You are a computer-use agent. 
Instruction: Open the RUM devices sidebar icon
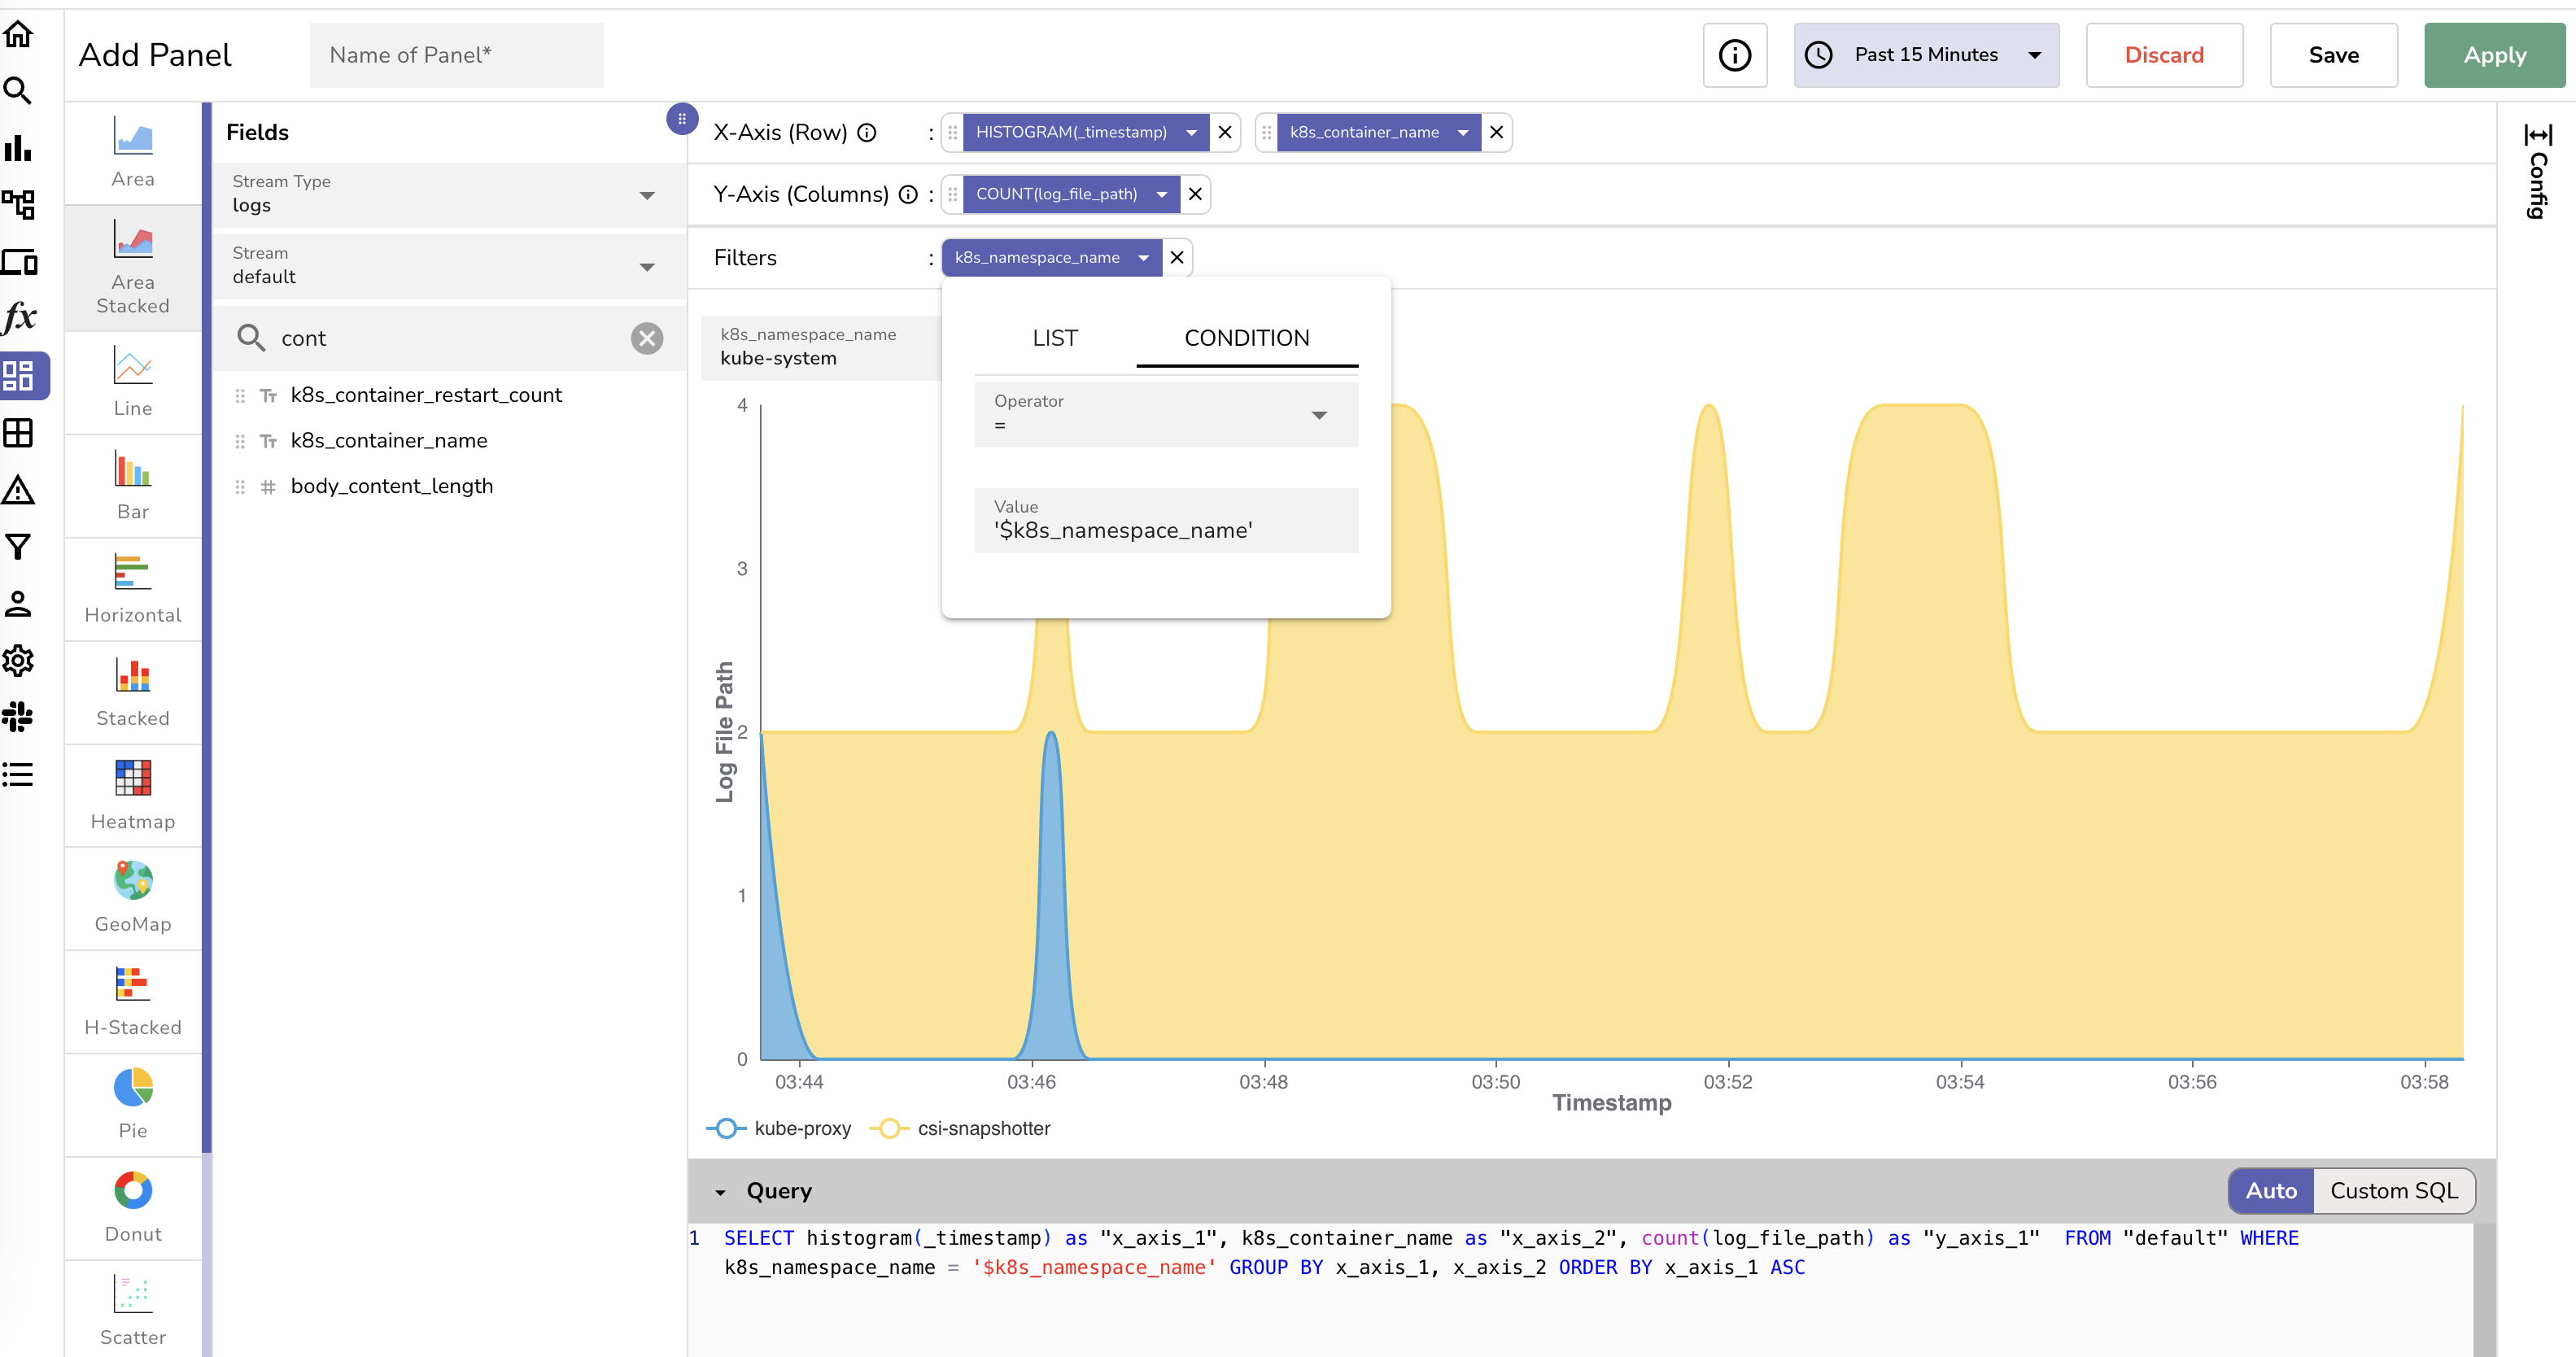coord(18,262)
